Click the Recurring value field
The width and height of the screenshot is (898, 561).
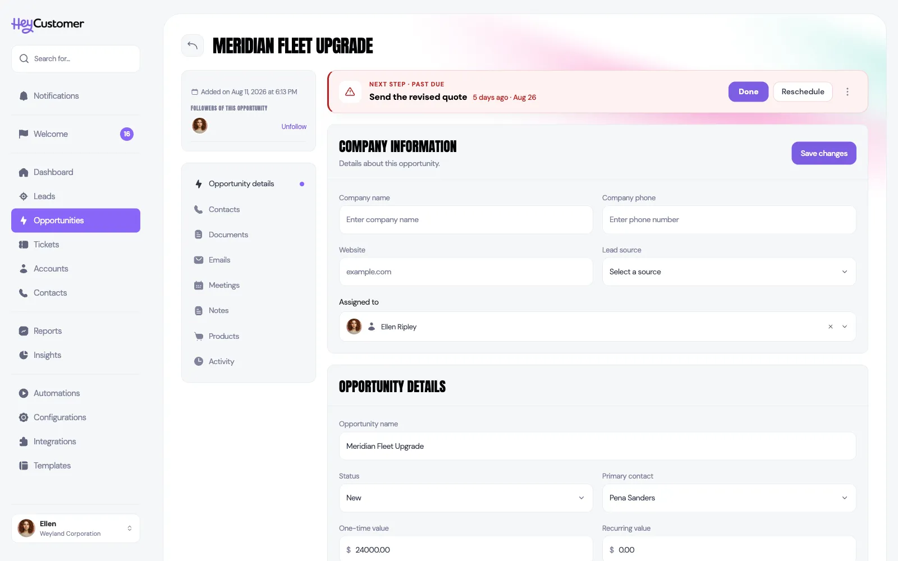tap(729, 549)
